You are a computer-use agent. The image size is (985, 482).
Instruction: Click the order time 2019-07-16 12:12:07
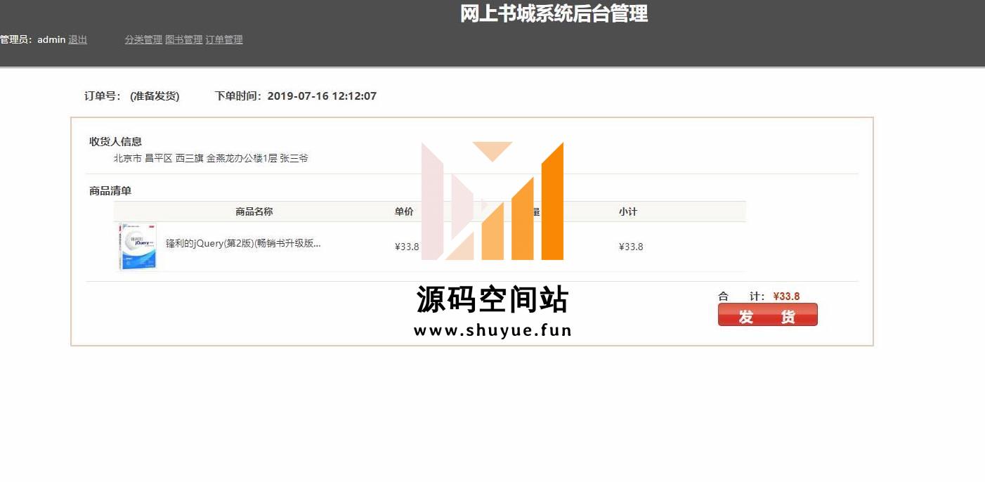[x=322, y=96]
